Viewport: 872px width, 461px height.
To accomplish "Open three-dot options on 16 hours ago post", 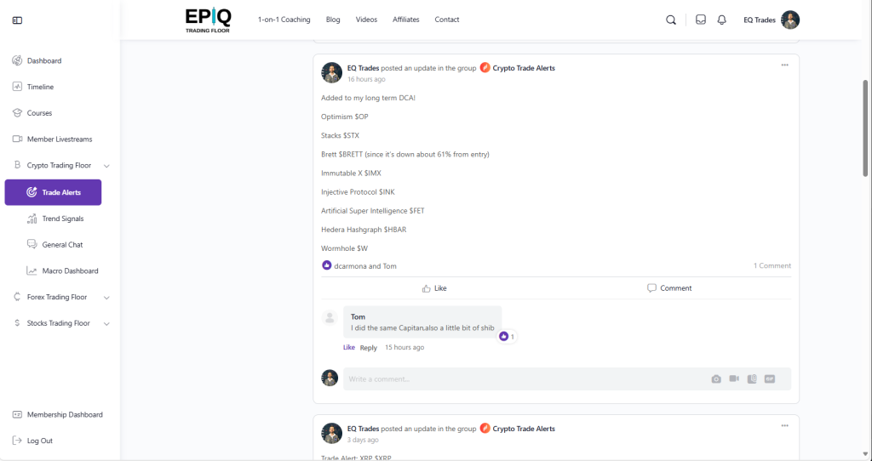I will (784, 65).
